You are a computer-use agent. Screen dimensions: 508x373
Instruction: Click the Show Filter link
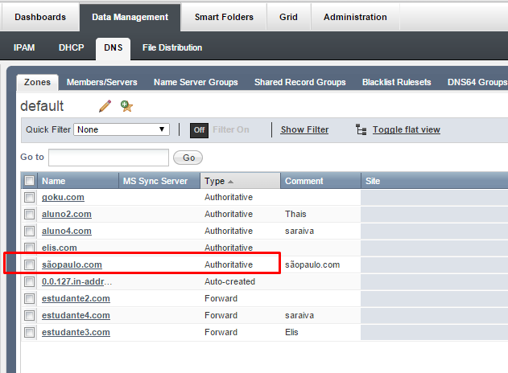pyautogui.click(x=304, y=129)
